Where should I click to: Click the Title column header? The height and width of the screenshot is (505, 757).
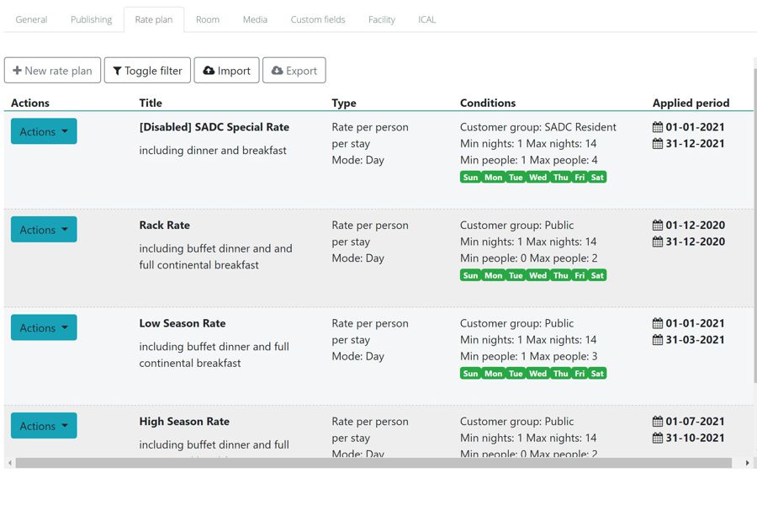tap(151, 103)
